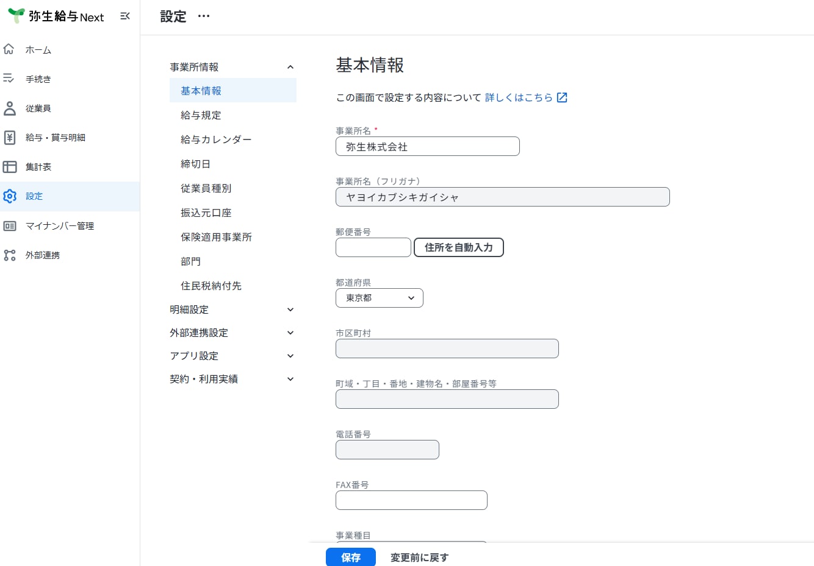This screenshot has width=814, height=566.
Task: Click the 町域・丁目・番地 address field
Action: pyautogui.click(x=447, y=399)
